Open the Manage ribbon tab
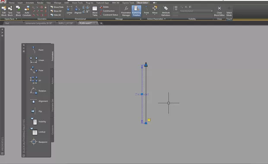 (x=57, y=3)
